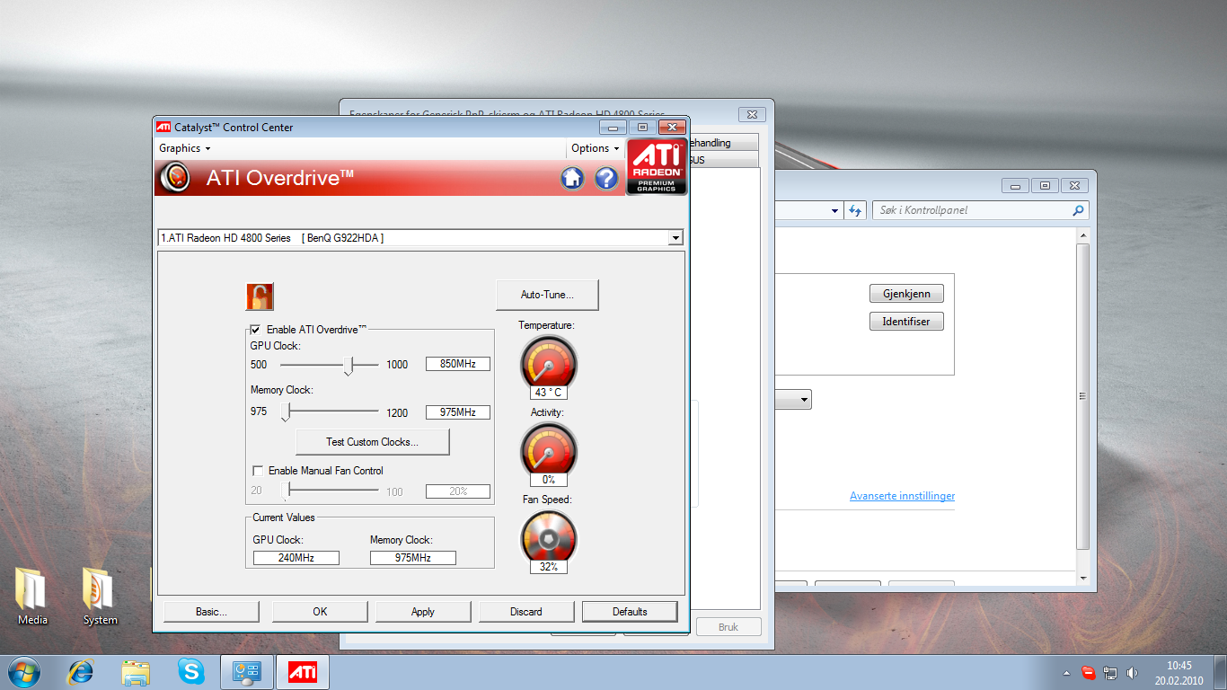Image resolution: width=1227 pixels, height=690 pixels.
Task: Switch to the Control Panel taskbar window
Action: tap(246, 671)
